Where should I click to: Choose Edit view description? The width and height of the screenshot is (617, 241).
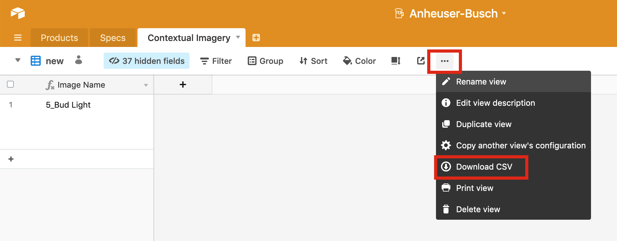pos(513,103)
